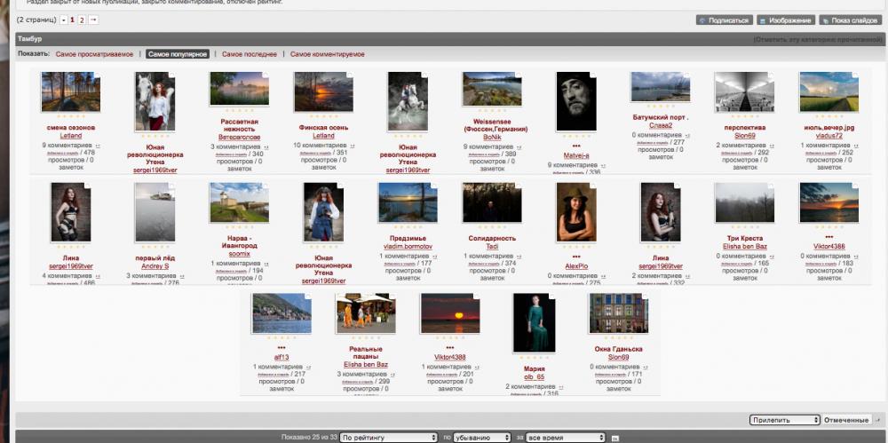Tick the checkbox on 'июль,вечер.jpg' thumbnail
Screen dimensions: 888x443
point(856,75)
